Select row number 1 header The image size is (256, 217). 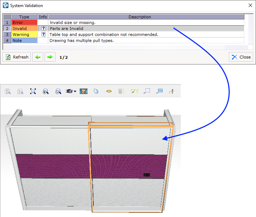(x=7, y=23)
